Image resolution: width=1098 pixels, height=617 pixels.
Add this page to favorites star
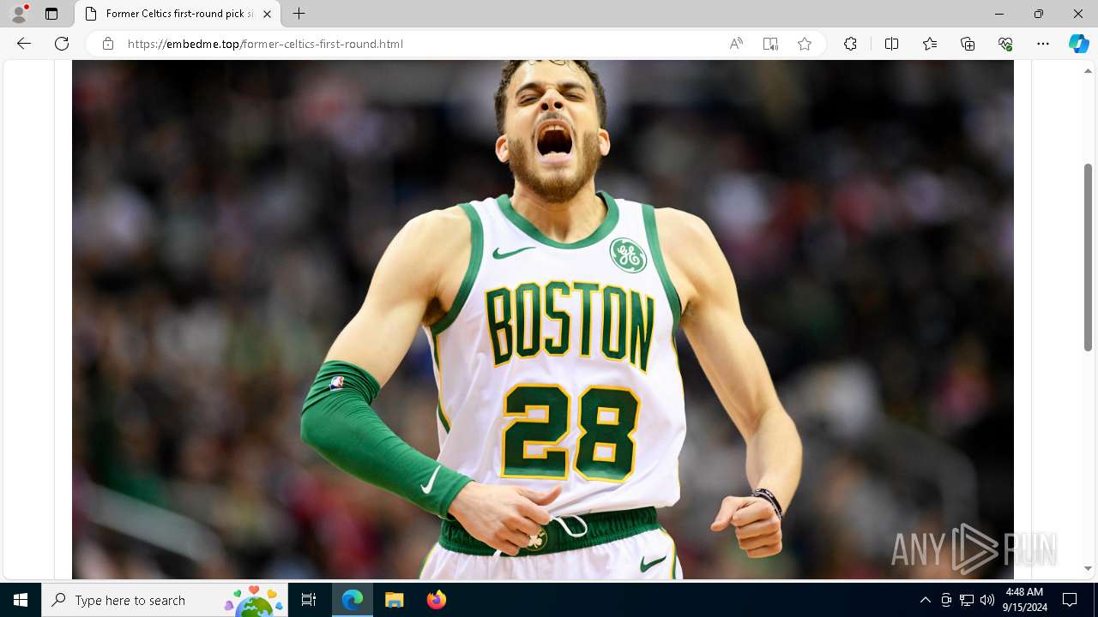tap(805, 44)
